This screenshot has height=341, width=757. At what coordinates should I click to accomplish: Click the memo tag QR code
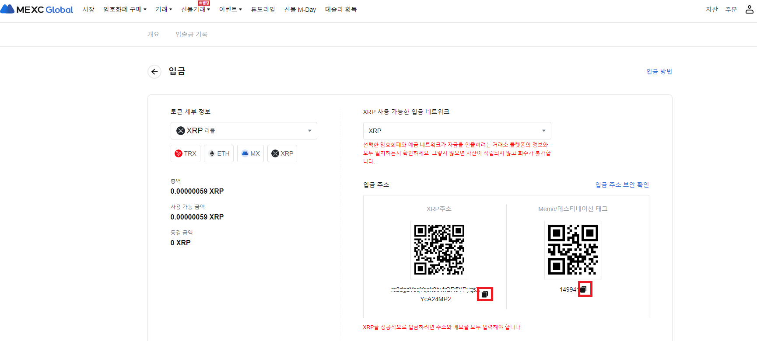coord(573,250)
